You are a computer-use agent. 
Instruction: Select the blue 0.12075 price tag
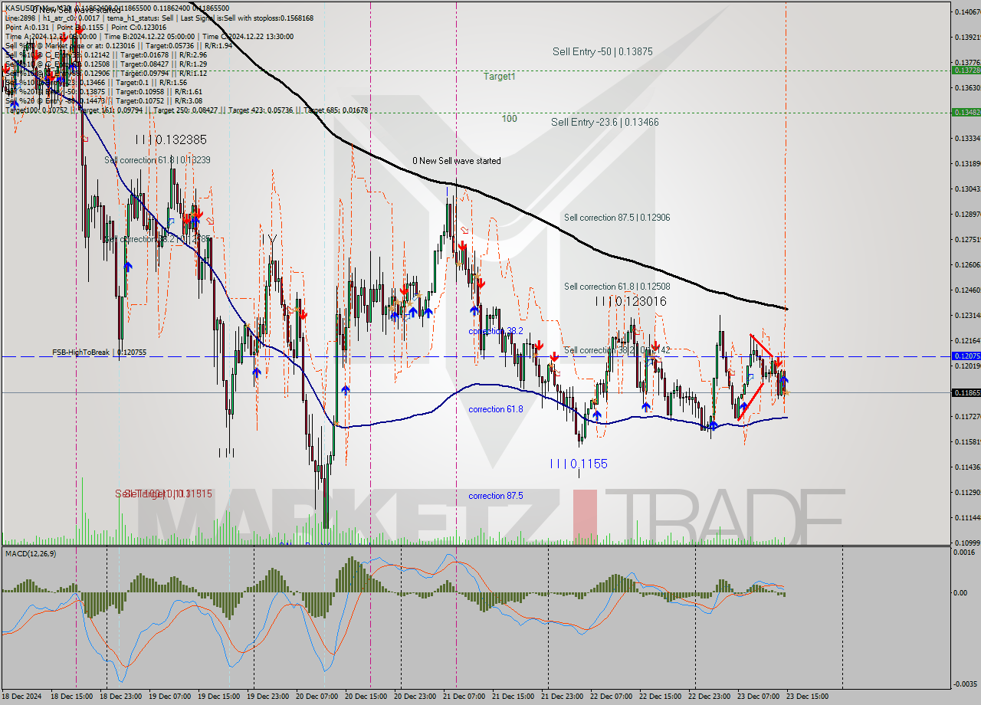[x=965, y=356]
